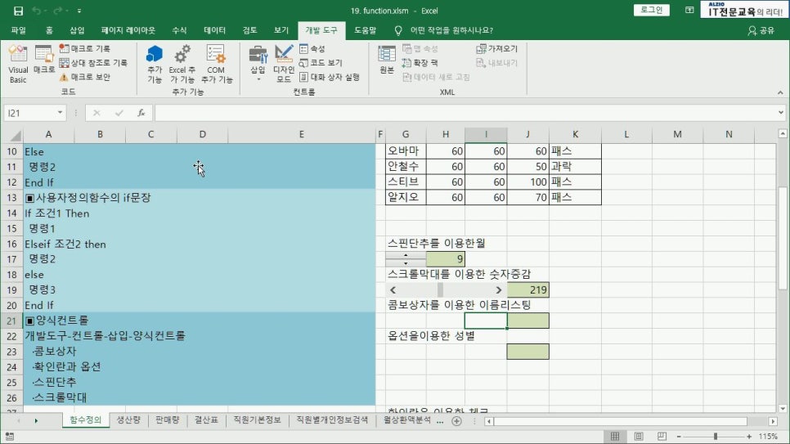Start 매크로 기록 macro recording
The image size is (790, 444).
pos(85,48)
